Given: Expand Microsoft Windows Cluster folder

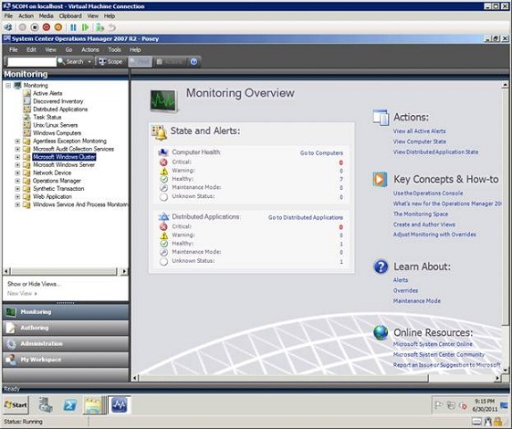Looking at the screenshot, I should coord(17,157).
